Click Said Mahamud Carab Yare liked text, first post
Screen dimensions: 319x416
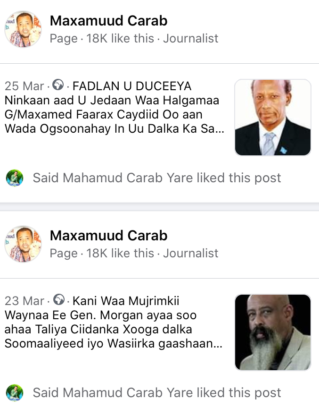pos(157,178)
